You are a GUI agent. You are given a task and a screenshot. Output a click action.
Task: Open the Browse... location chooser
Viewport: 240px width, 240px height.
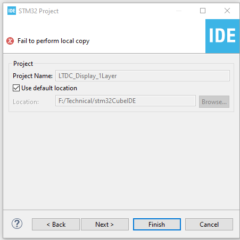click(214, 102)
